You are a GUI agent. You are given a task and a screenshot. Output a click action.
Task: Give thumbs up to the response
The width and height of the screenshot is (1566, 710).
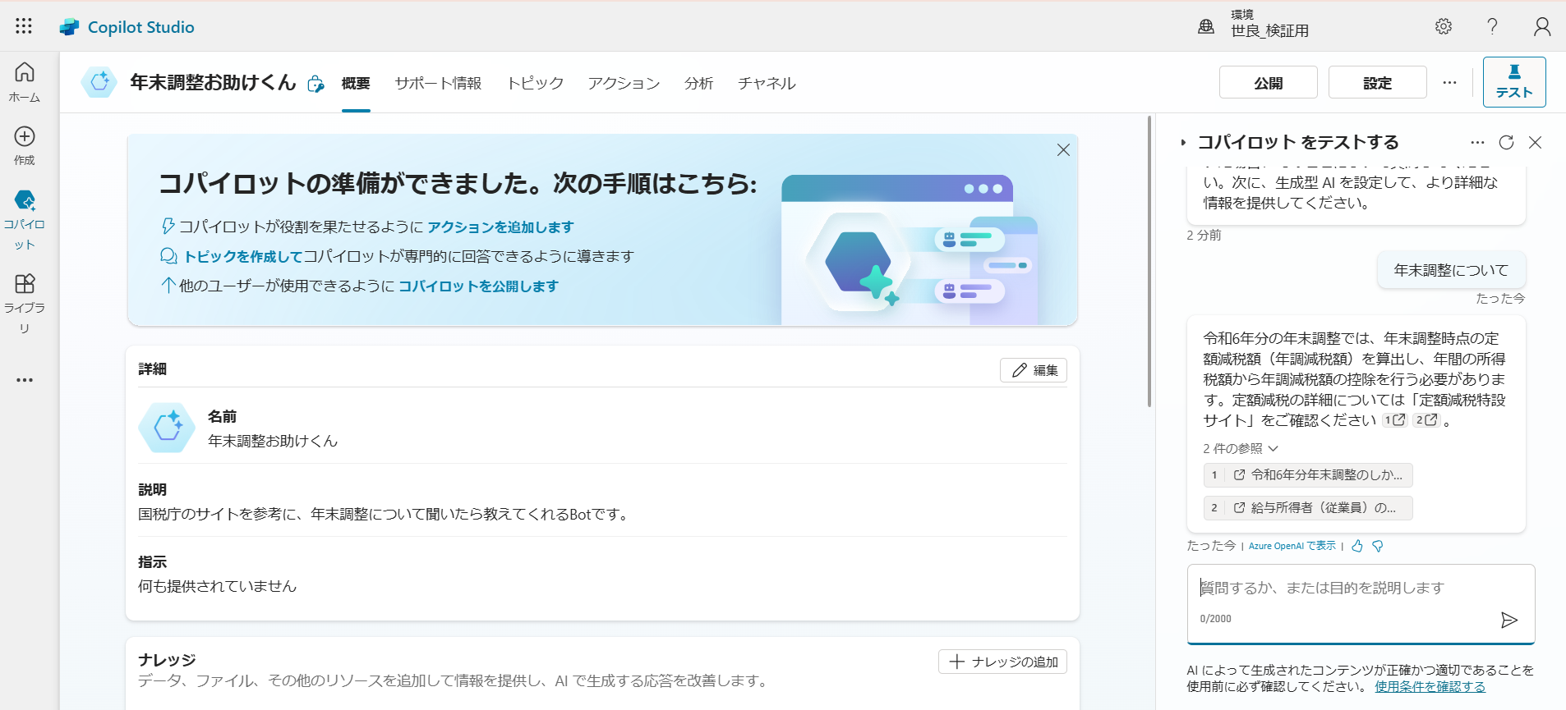[1357, 546]
